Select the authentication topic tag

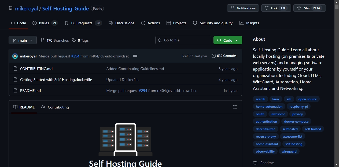(x=266, y=122)
